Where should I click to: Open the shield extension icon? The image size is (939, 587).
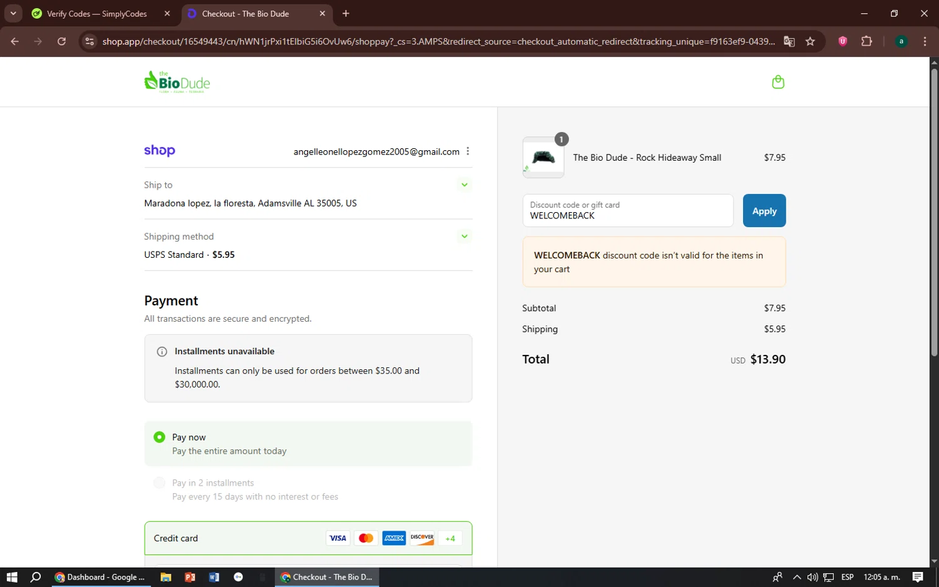point(843,41)
